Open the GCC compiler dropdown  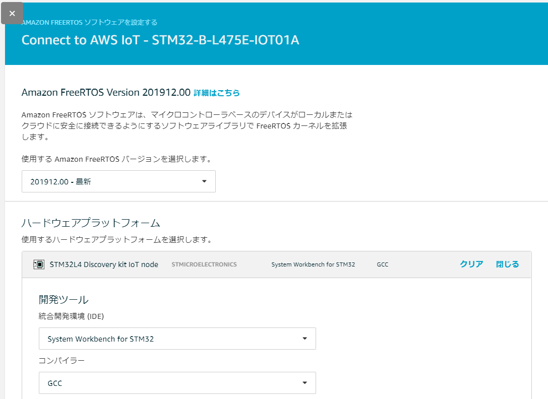point(177,383)
